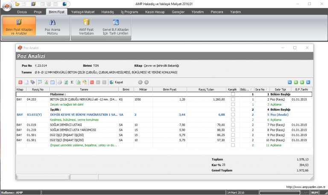The image size is (328, 195).
Task: Sort by the Sıra No column header
Action: point(261,89)
